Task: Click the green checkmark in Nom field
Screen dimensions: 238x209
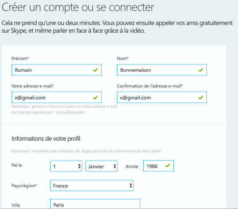Action: point(201,70)
